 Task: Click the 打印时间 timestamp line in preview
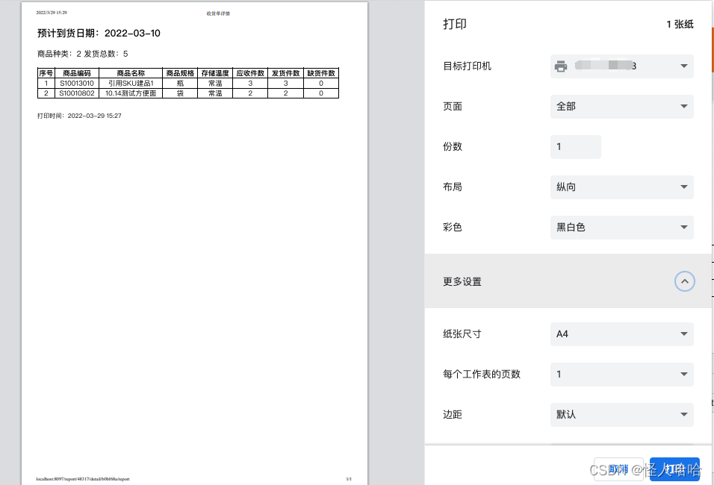click(79, 116)
